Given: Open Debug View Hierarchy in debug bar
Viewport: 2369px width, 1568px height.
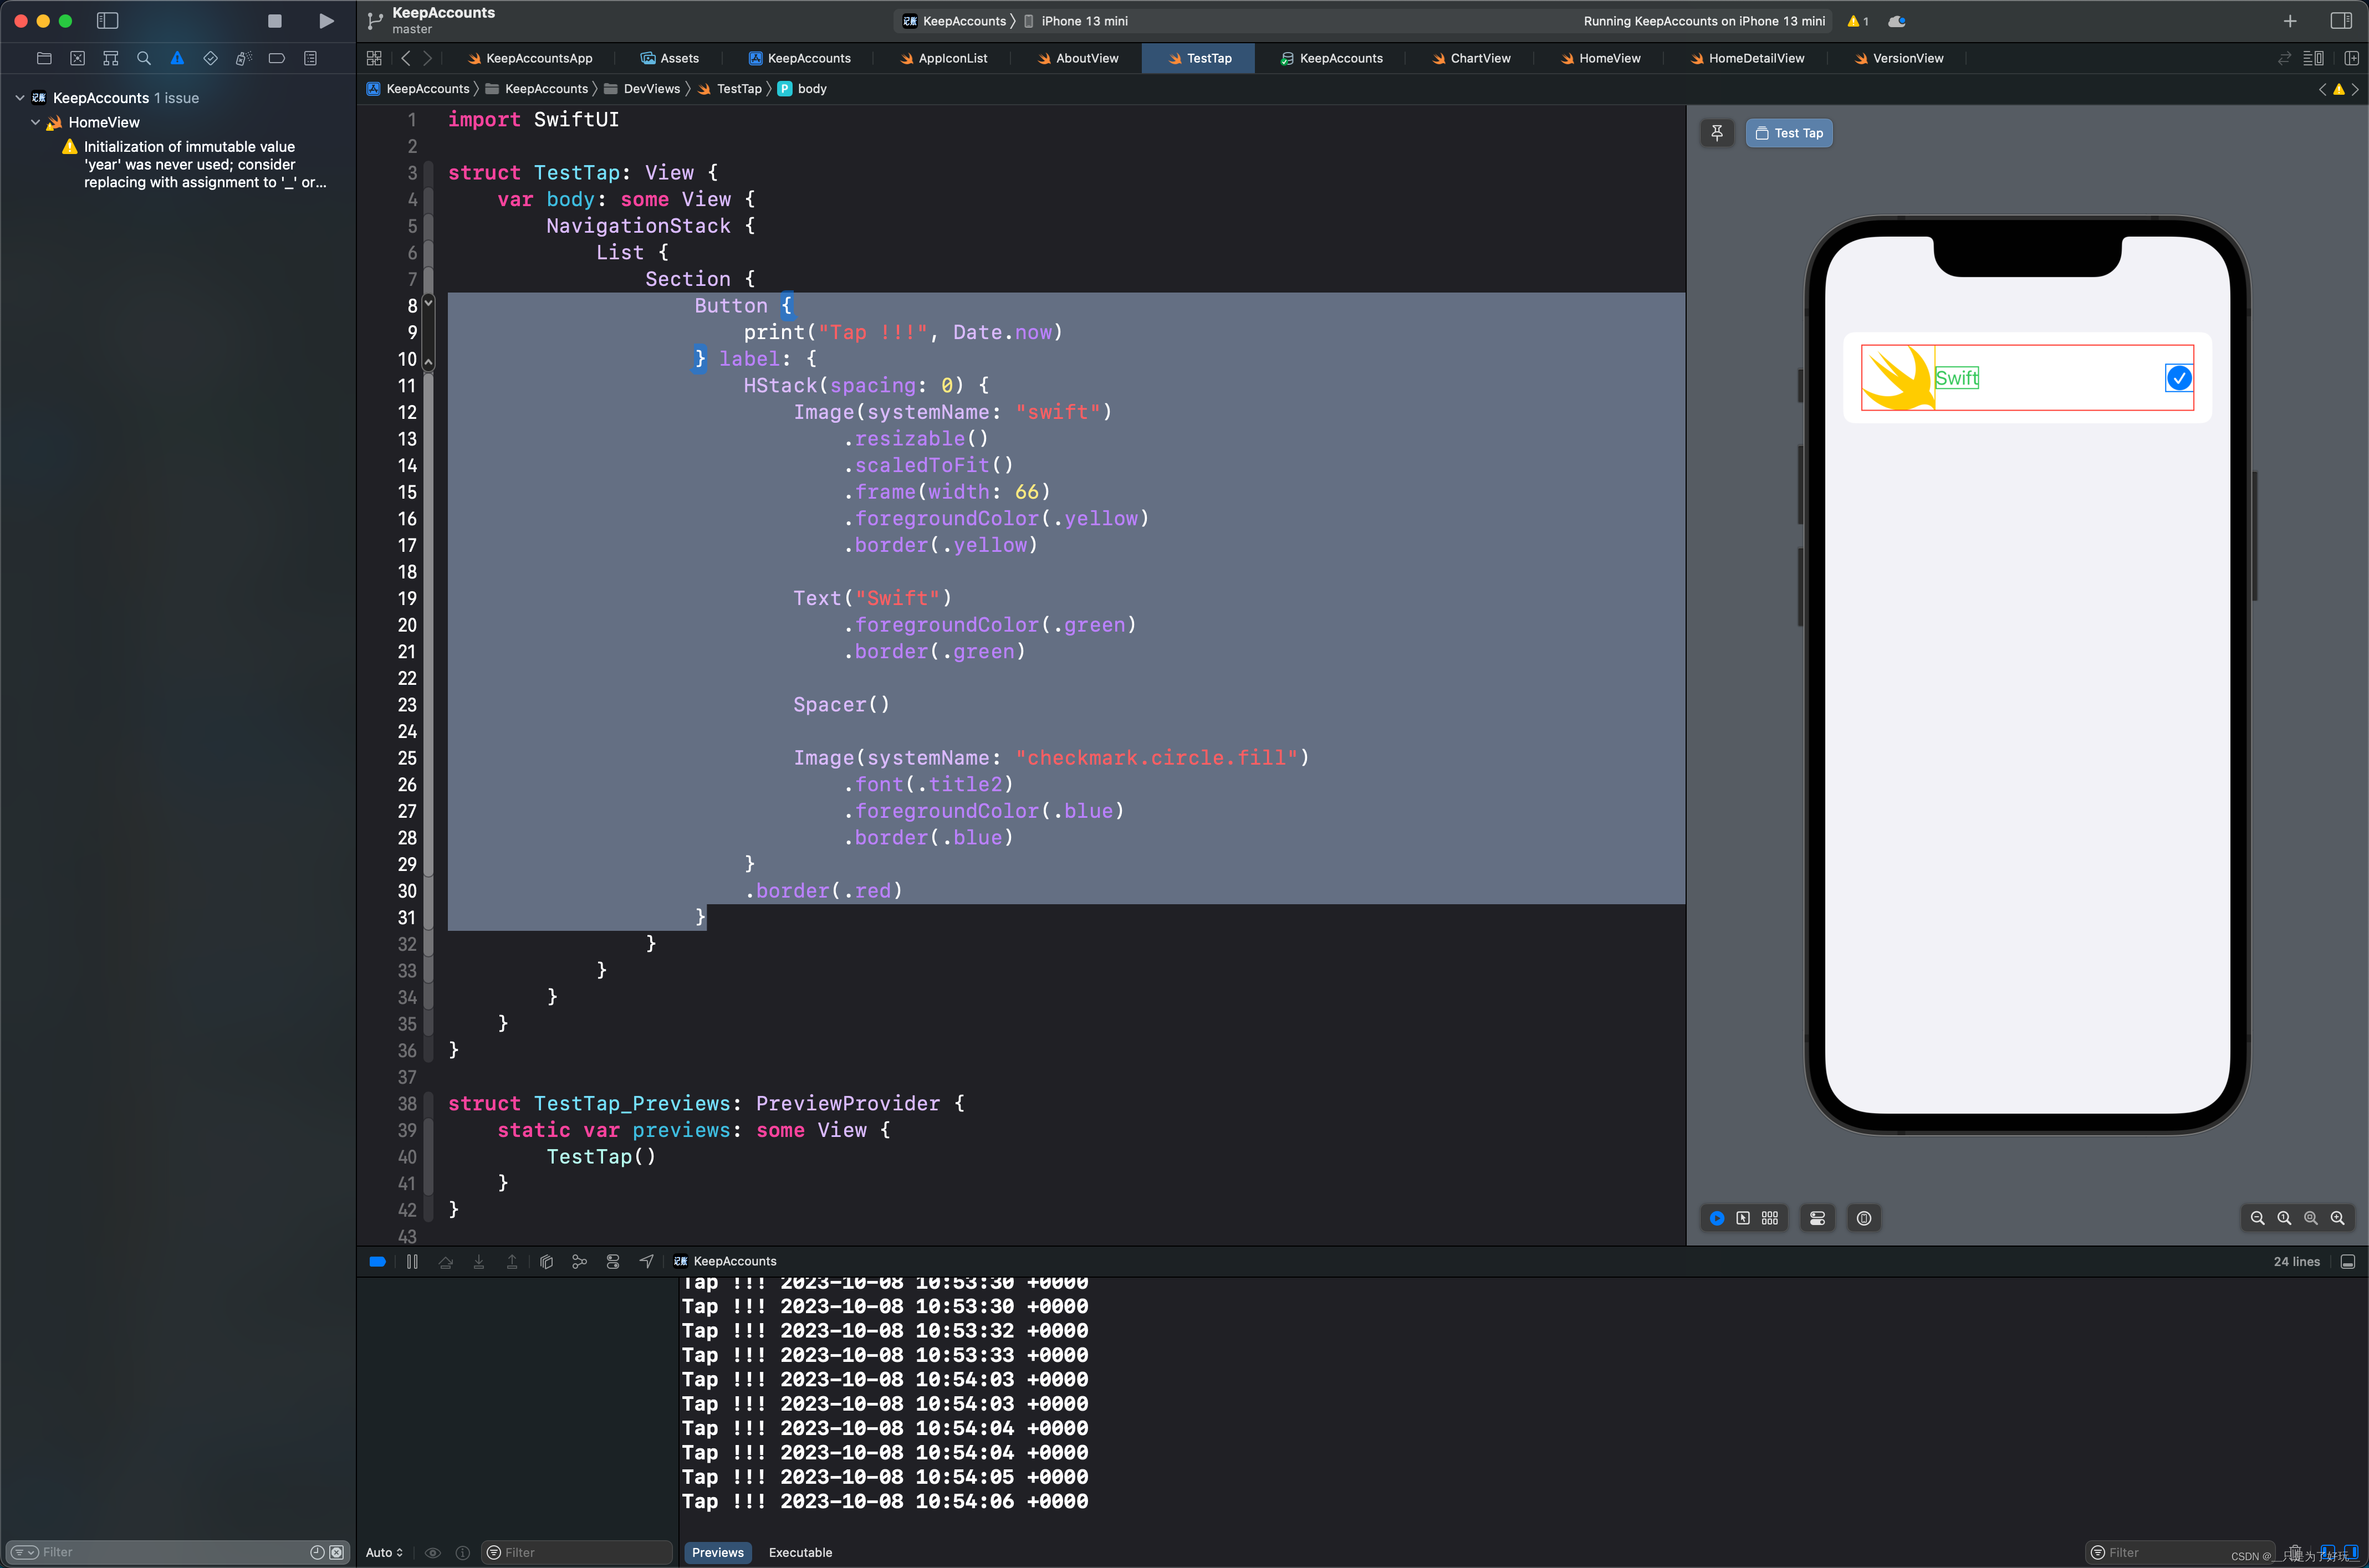Looking at the screenshot, I should point(546,1262).
